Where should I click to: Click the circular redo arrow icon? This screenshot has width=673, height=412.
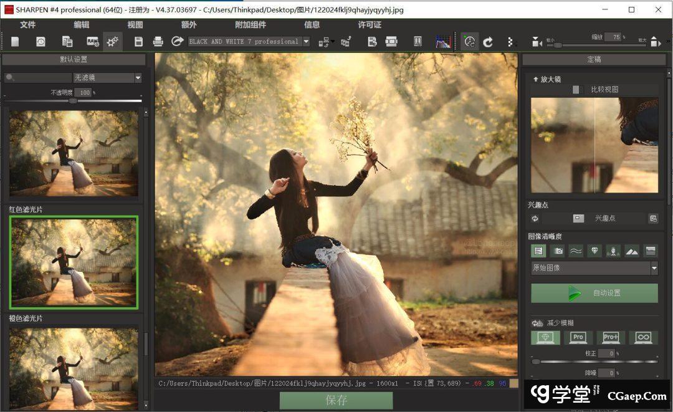pos(489,42)
